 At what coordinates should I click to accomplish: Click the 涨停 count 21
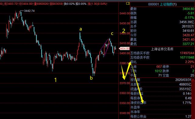click(192, 67)
